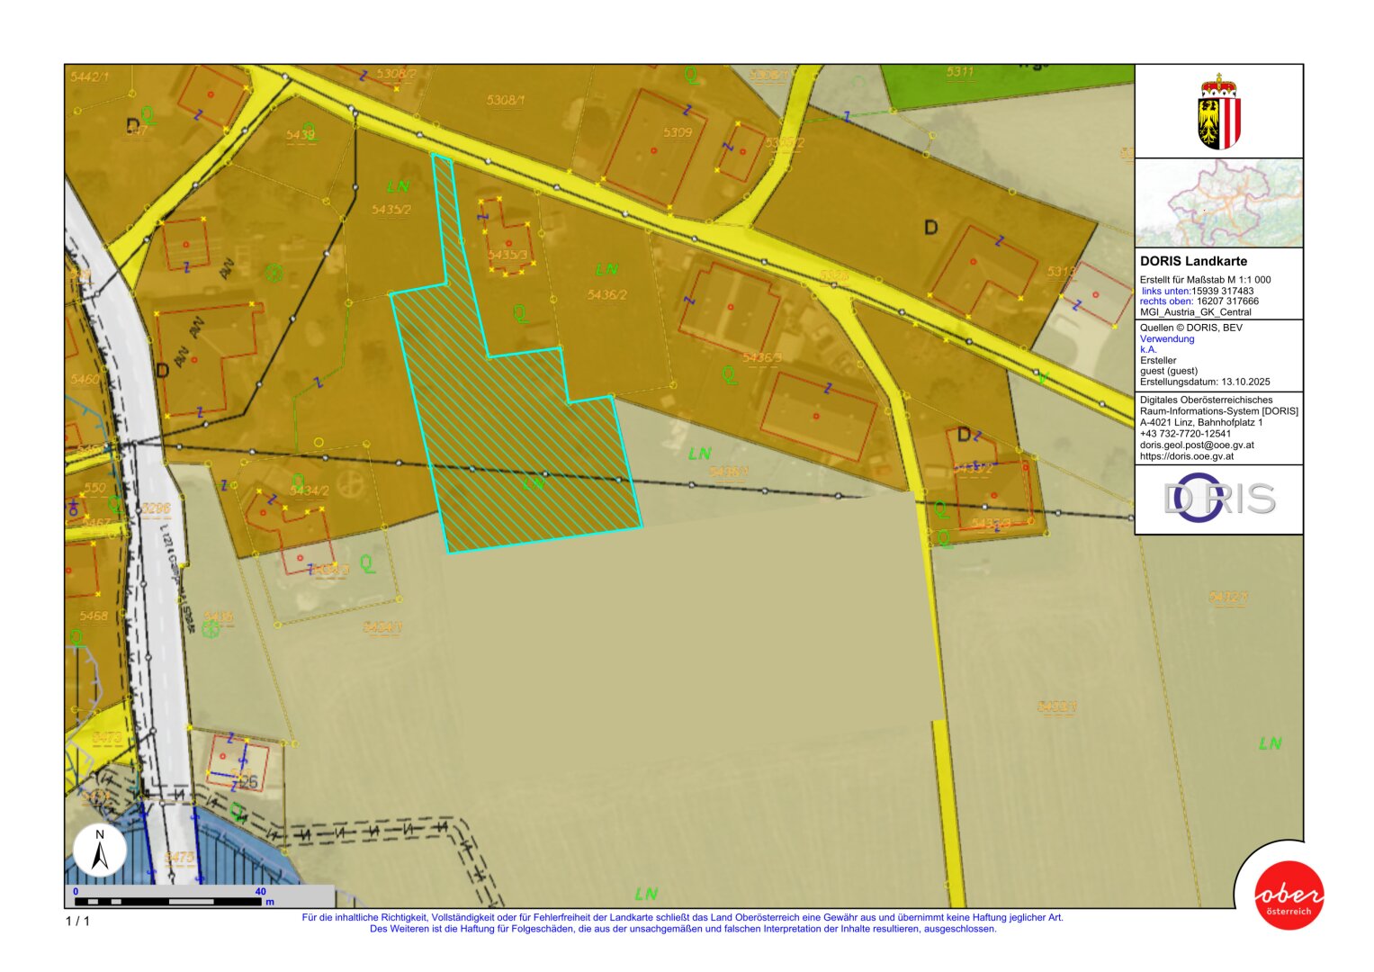Screen dimensions: 1374x972
Task: Click the Upper Austria coat of arms
Action: click(x=1219, y=112)
